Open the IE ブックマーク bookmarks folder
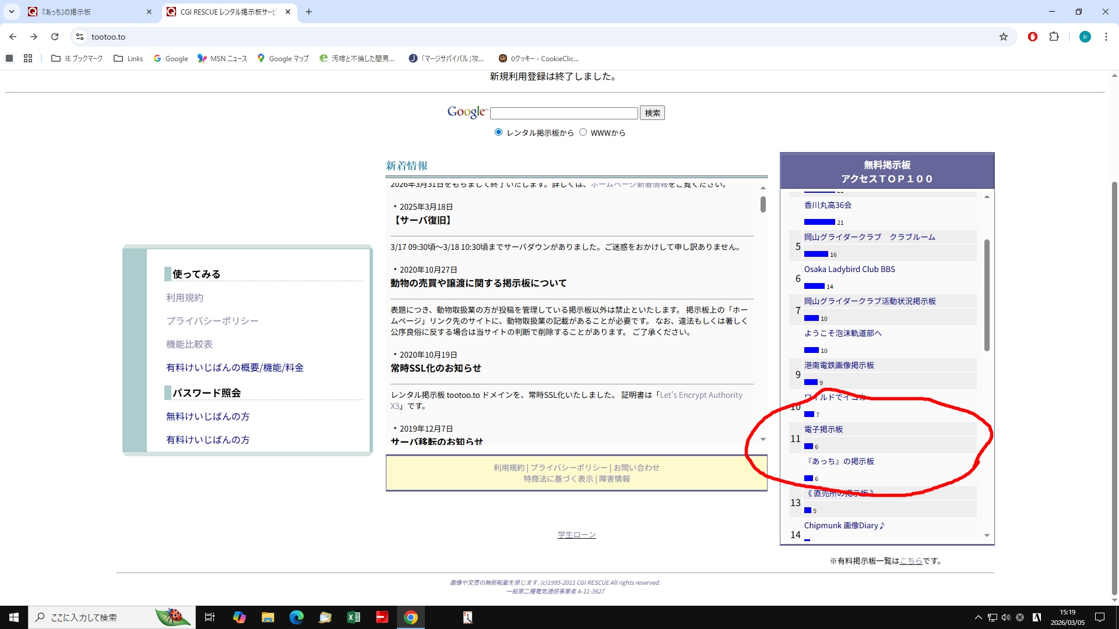This screenshot has width=1119, height=629. pyautogui.click(x=77, y=58)
